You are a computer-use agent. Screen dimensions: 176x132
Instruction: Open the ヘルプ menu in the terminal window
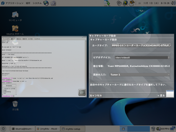pyautogui.click(x=37, y=39)
